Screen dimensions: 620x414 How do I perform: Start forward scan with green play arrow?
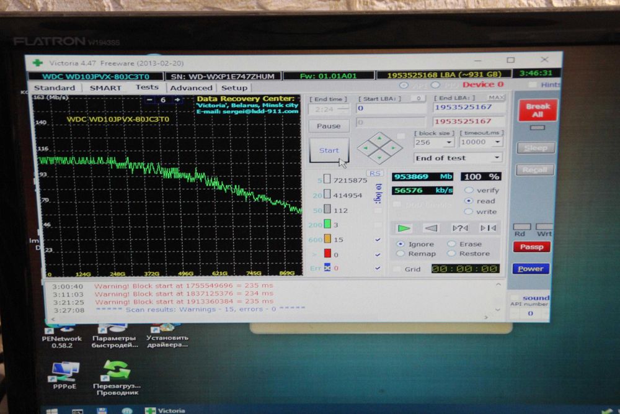[404, 228]
